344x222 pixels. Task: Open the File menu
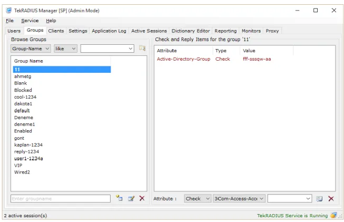(9, 21)
